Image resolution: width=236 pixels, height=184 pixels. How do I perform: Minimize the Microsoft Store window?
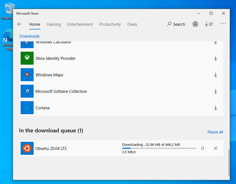pos(199,13)
